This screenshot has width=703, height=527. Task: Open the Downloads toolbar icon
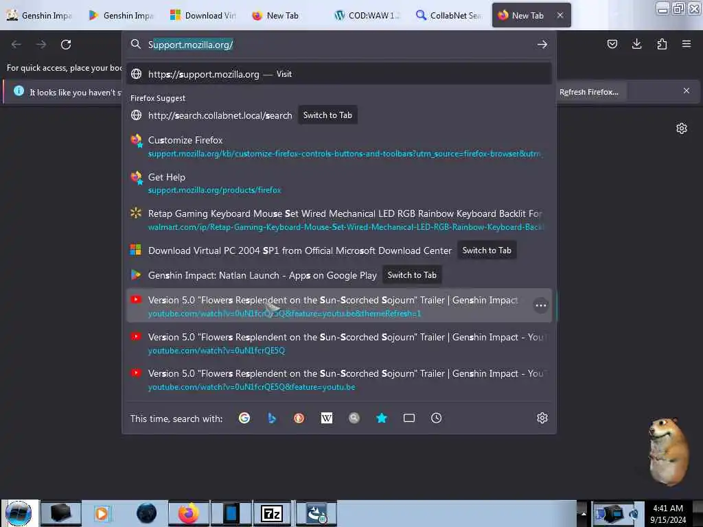tap(636, 44)
